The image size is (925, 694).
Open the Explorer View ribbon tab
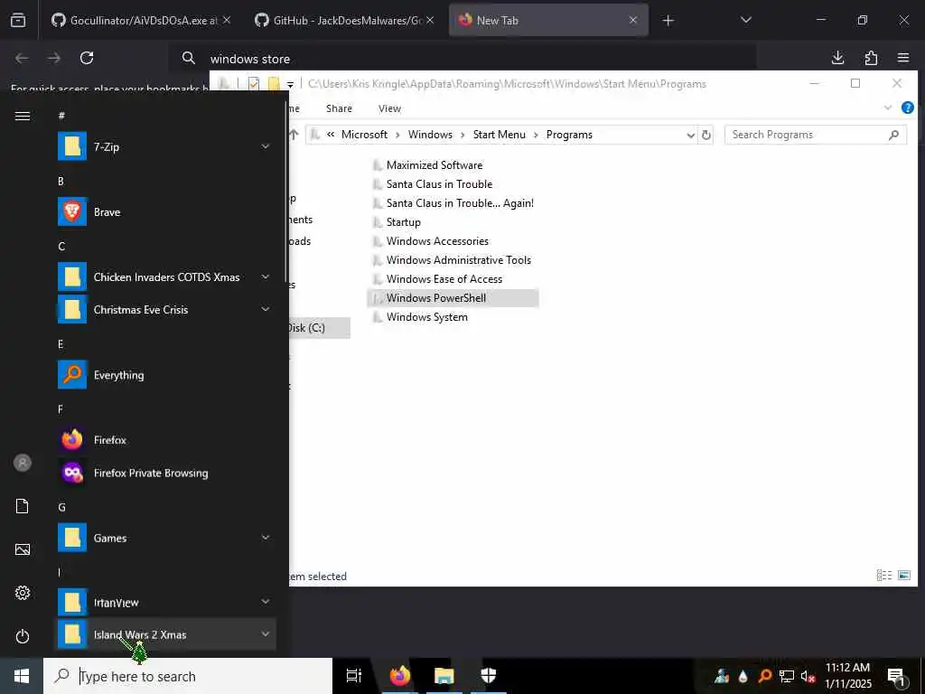coord(389,108)
